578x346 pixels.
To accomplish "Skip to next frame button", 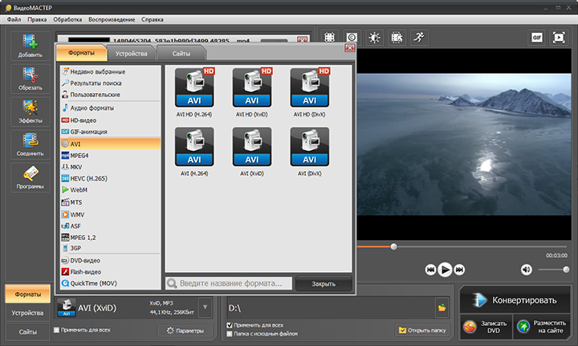I will 459,270.
